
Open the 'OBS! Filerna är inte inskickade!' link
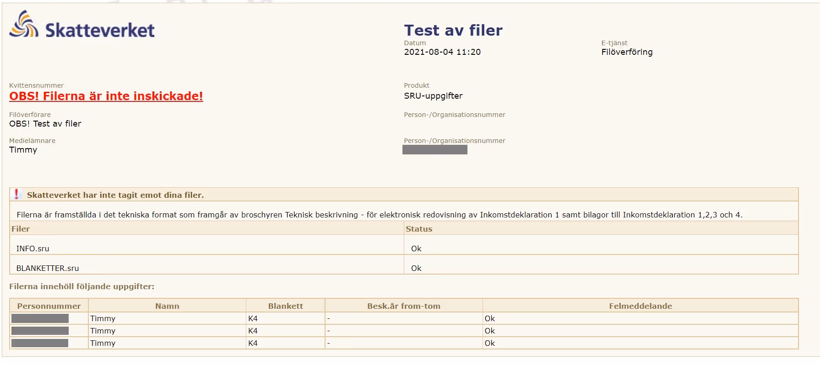pyautogui.click(x=106, y=96)
